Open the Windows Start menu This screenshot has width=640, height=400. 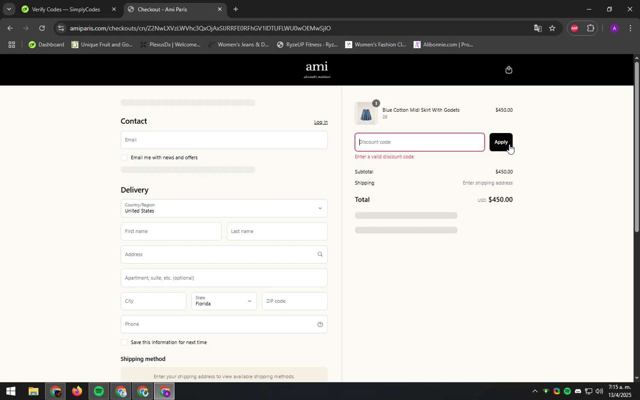click(x=11, y=391)
